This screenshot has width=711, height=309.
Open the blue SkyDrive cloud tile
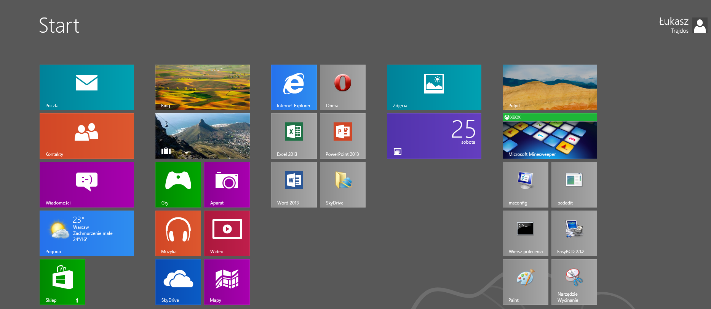pyautogui.click(x=178, y=282)
